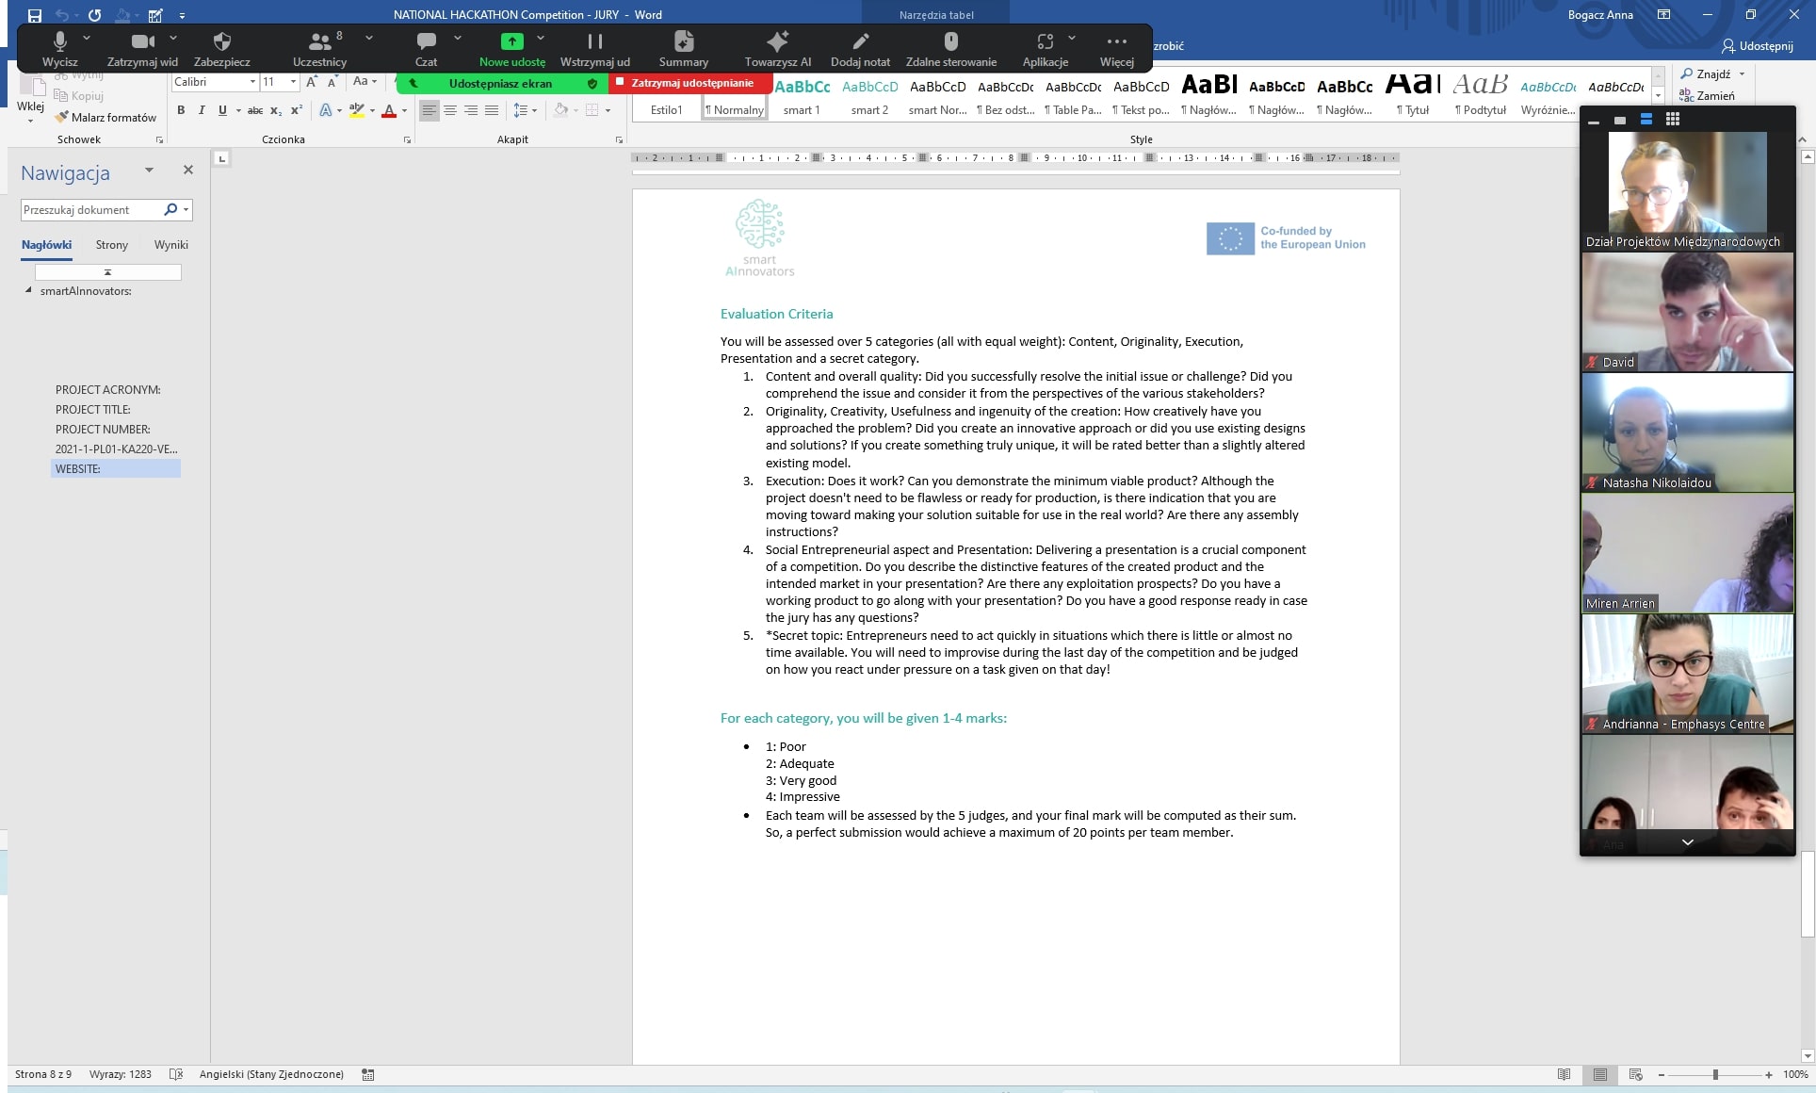This screenshot has height=1093, width=1816.
Task: Switch to Nagłówki tab in navigation
Action: (47, 245)
